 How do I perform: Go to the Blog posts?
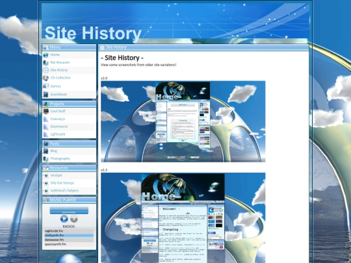[54, 151]
